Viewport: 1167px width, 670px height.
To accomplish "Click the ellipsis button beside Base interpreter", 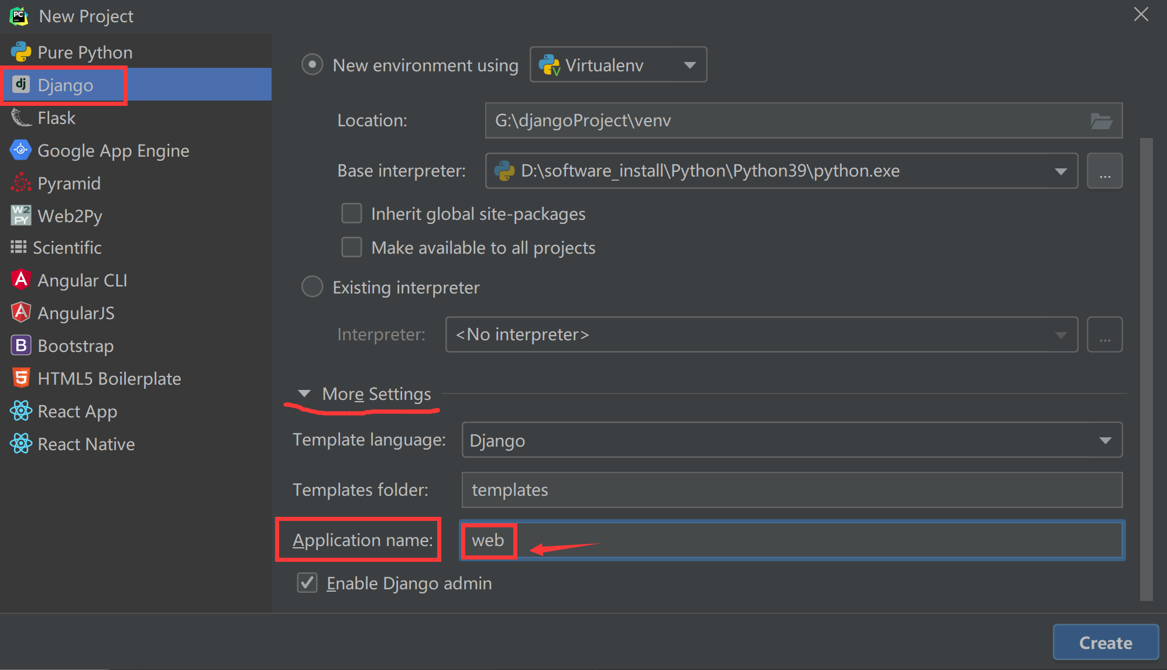I will pos(1104,171).
